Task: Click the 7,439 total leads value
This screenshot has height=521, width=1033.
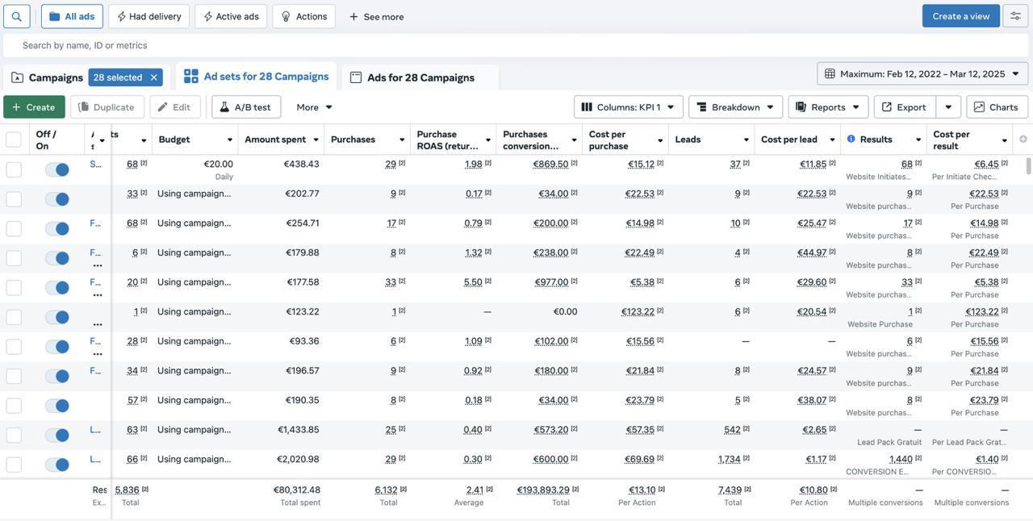Action: pos(730,490)
